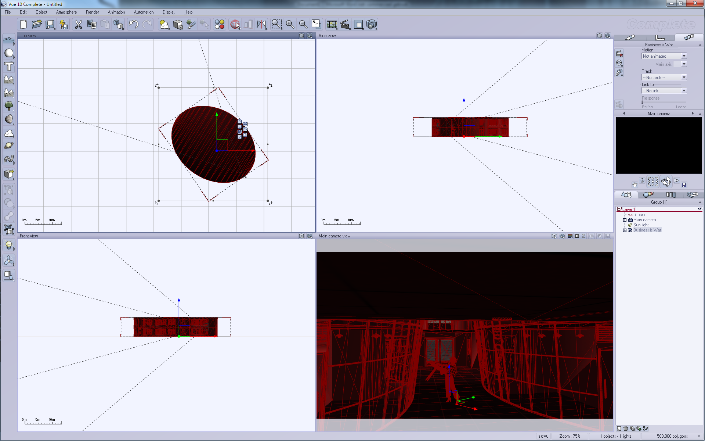The width and height of the screenshot is (705, 441).
Task: Select the 3D text tool
Action: 9,67
